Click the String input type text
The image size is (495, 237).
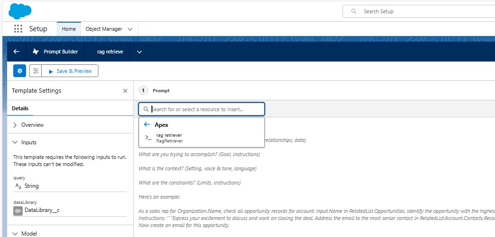pos(32,186)
